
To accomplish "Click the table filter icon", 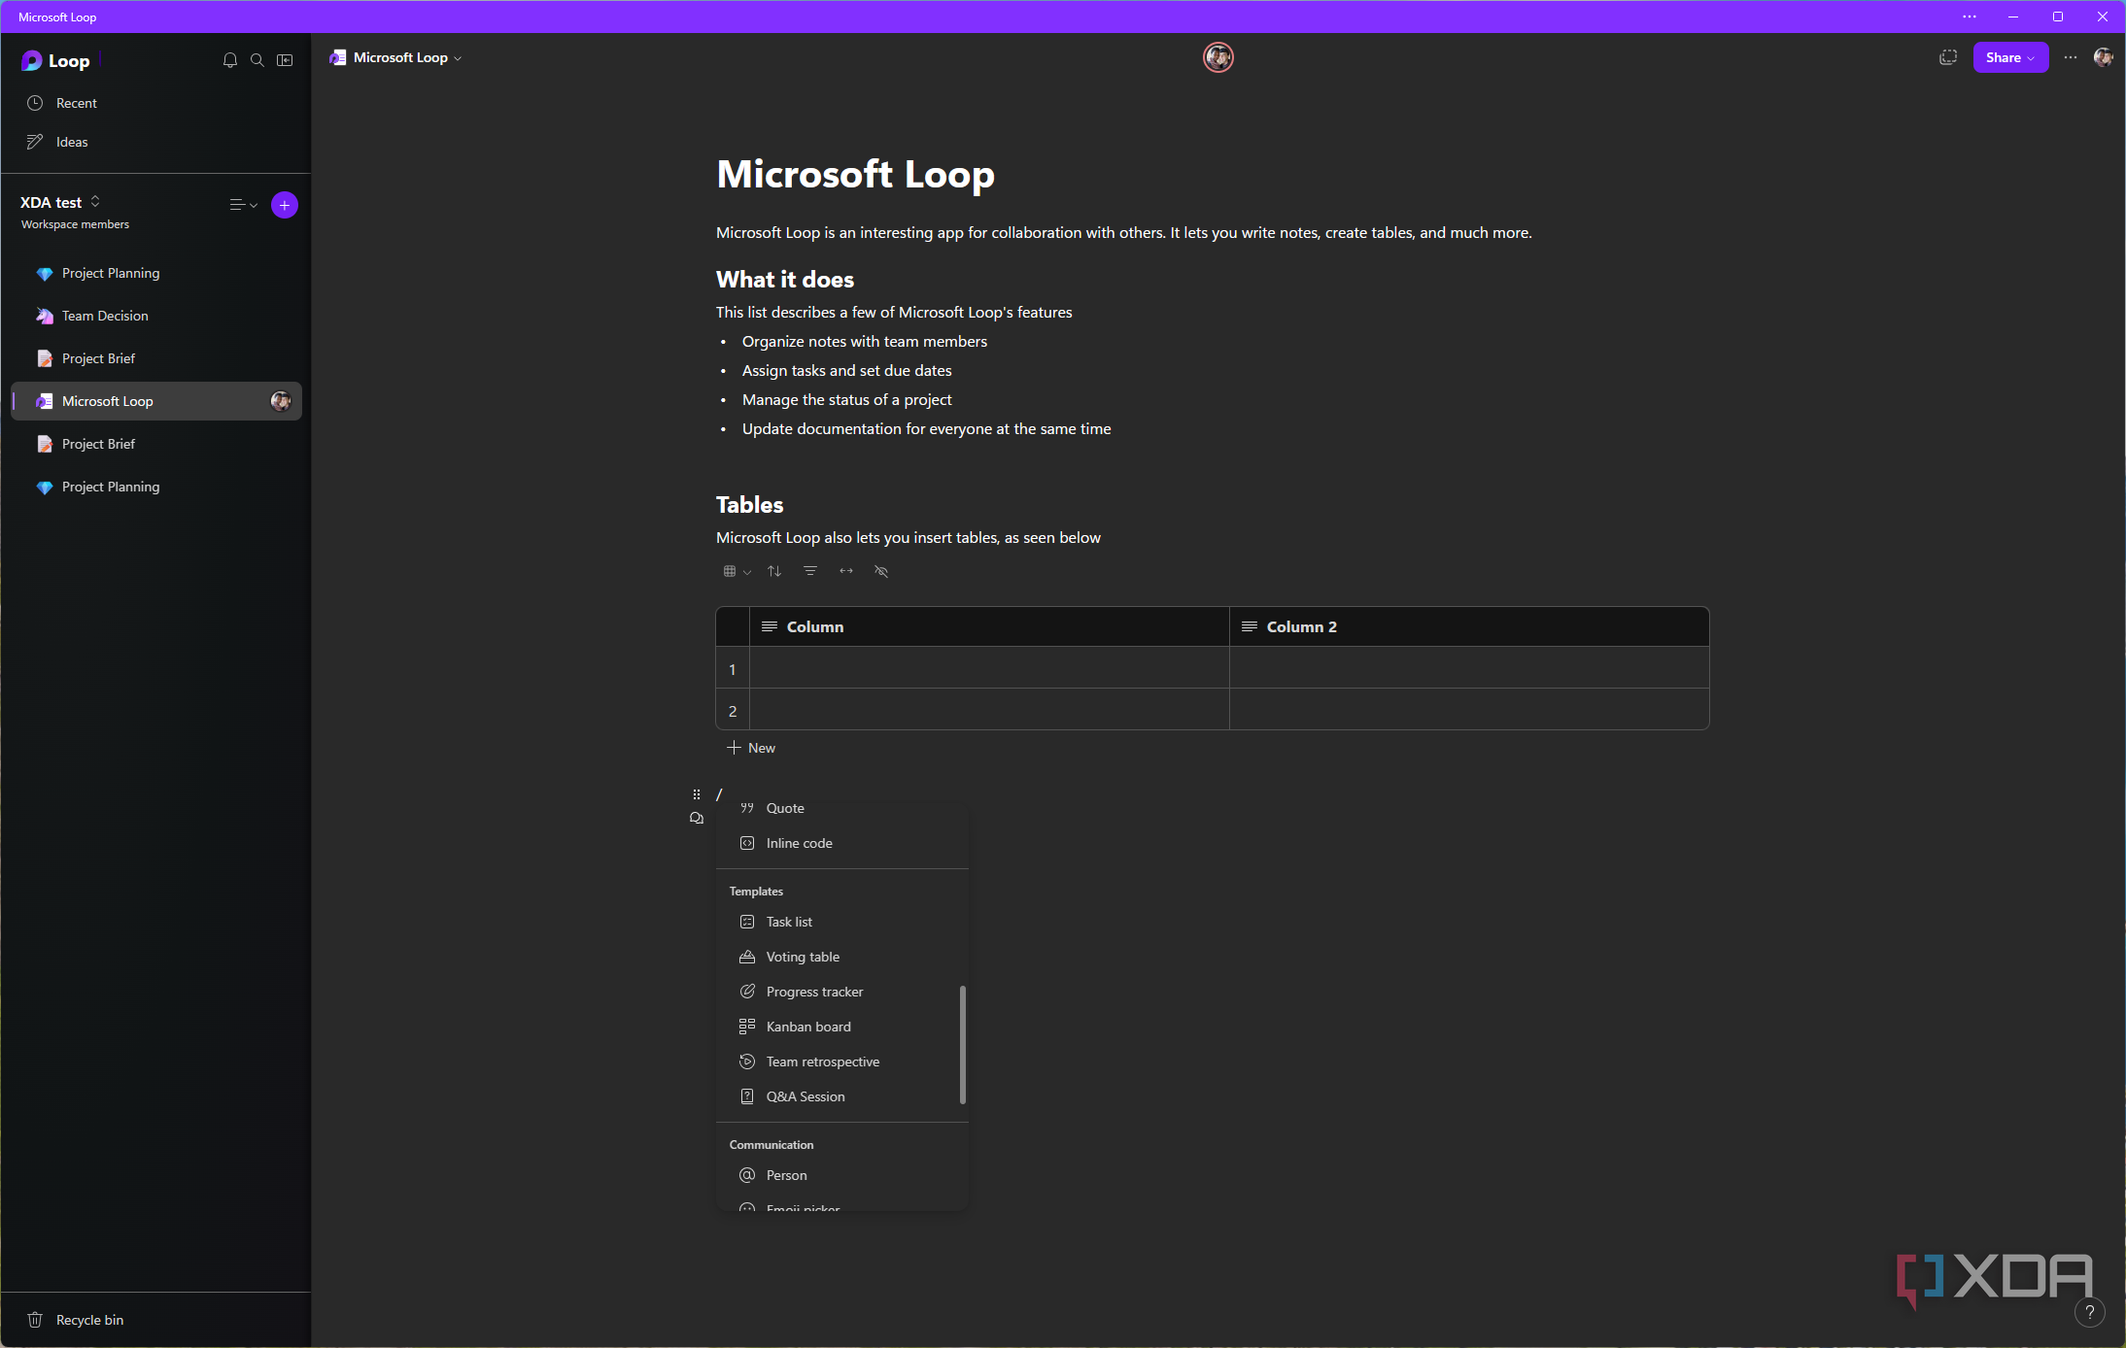I will pos(810,571).
